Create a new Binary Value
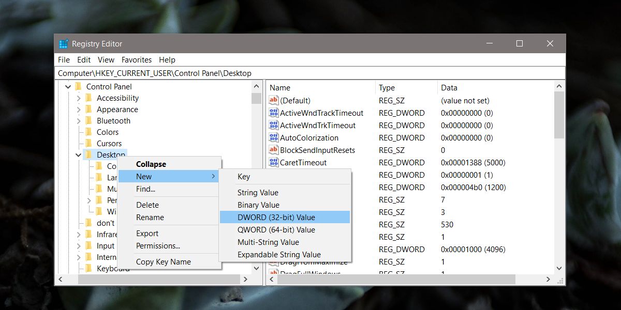This screenshot has width=621, height=310. (285, 205)
